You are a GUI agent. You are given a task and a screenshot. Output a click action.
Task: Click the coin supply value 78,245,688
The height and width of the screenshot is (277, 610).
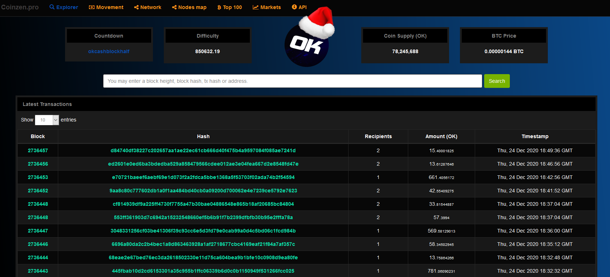pos(405,51)
